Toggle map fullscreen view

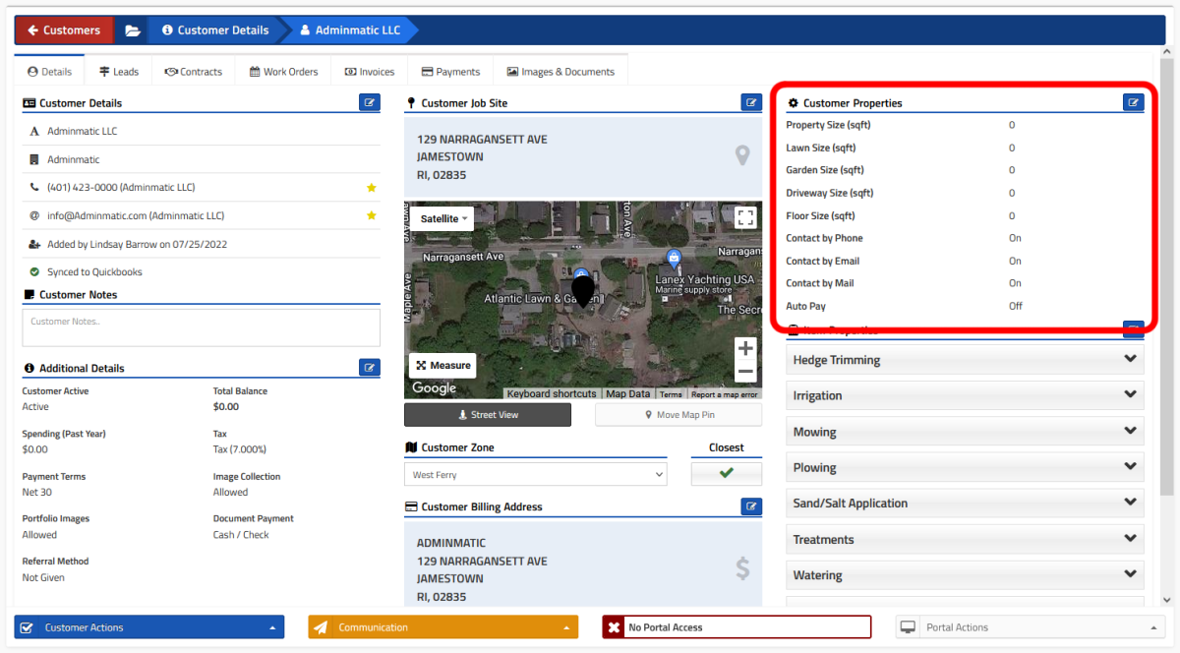point(744,218)
